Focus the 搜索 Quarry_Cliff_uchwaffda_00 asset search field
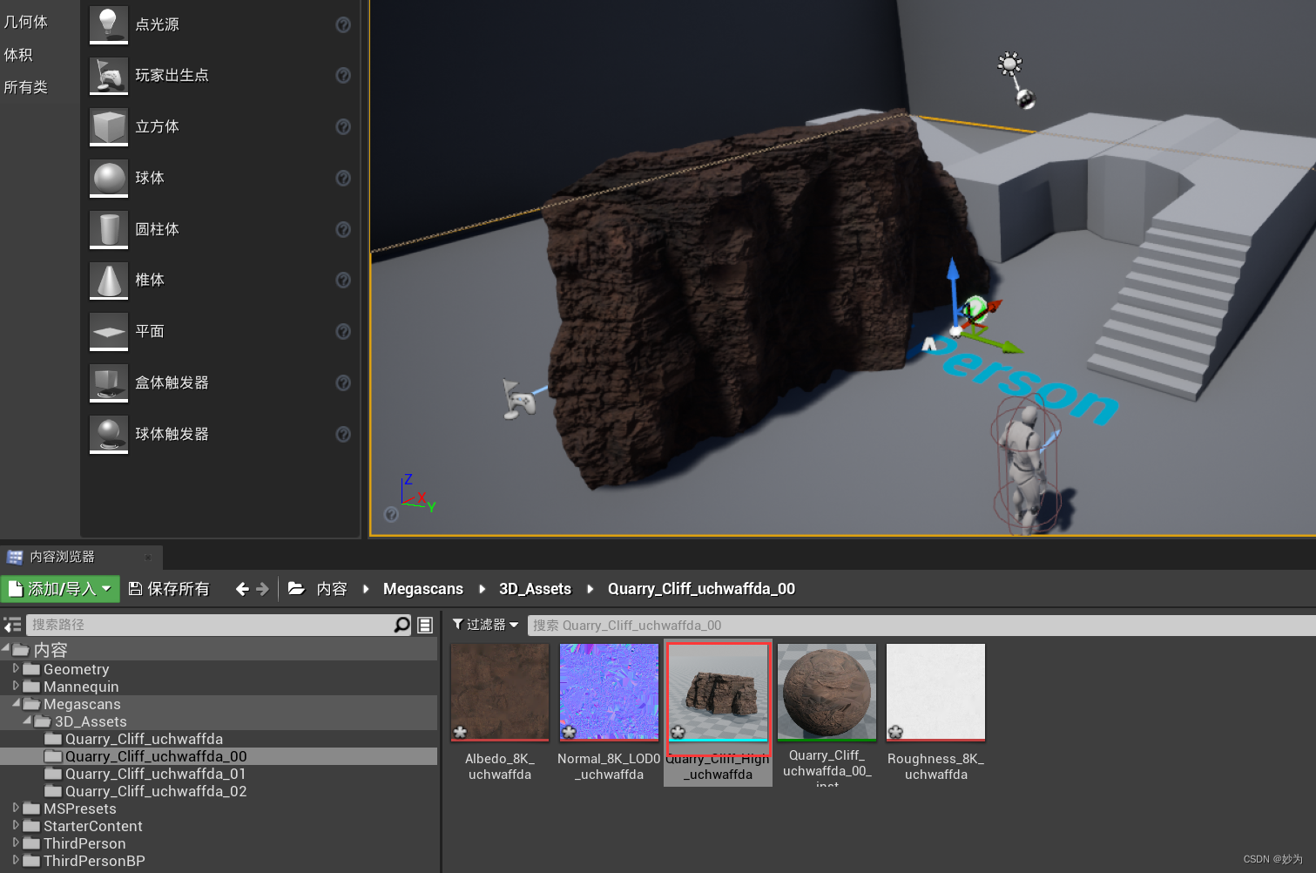The width and height of the screenshot is (1316, 873). (x=921, y=625)
